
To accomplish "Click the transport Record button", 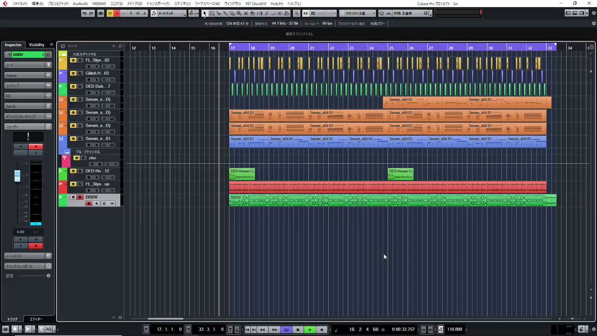I will (x=322, y=330).
